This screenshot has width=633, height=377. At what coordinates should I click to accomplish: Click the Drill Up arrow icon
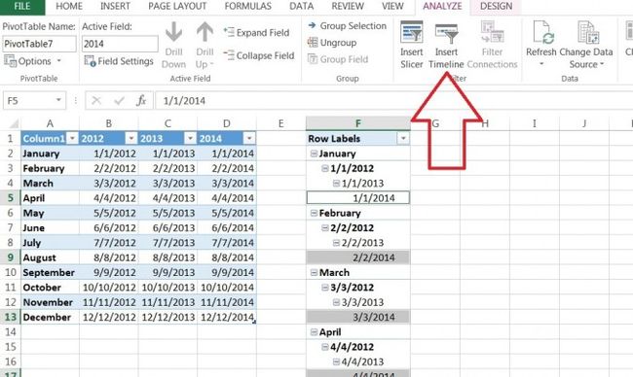205,32
